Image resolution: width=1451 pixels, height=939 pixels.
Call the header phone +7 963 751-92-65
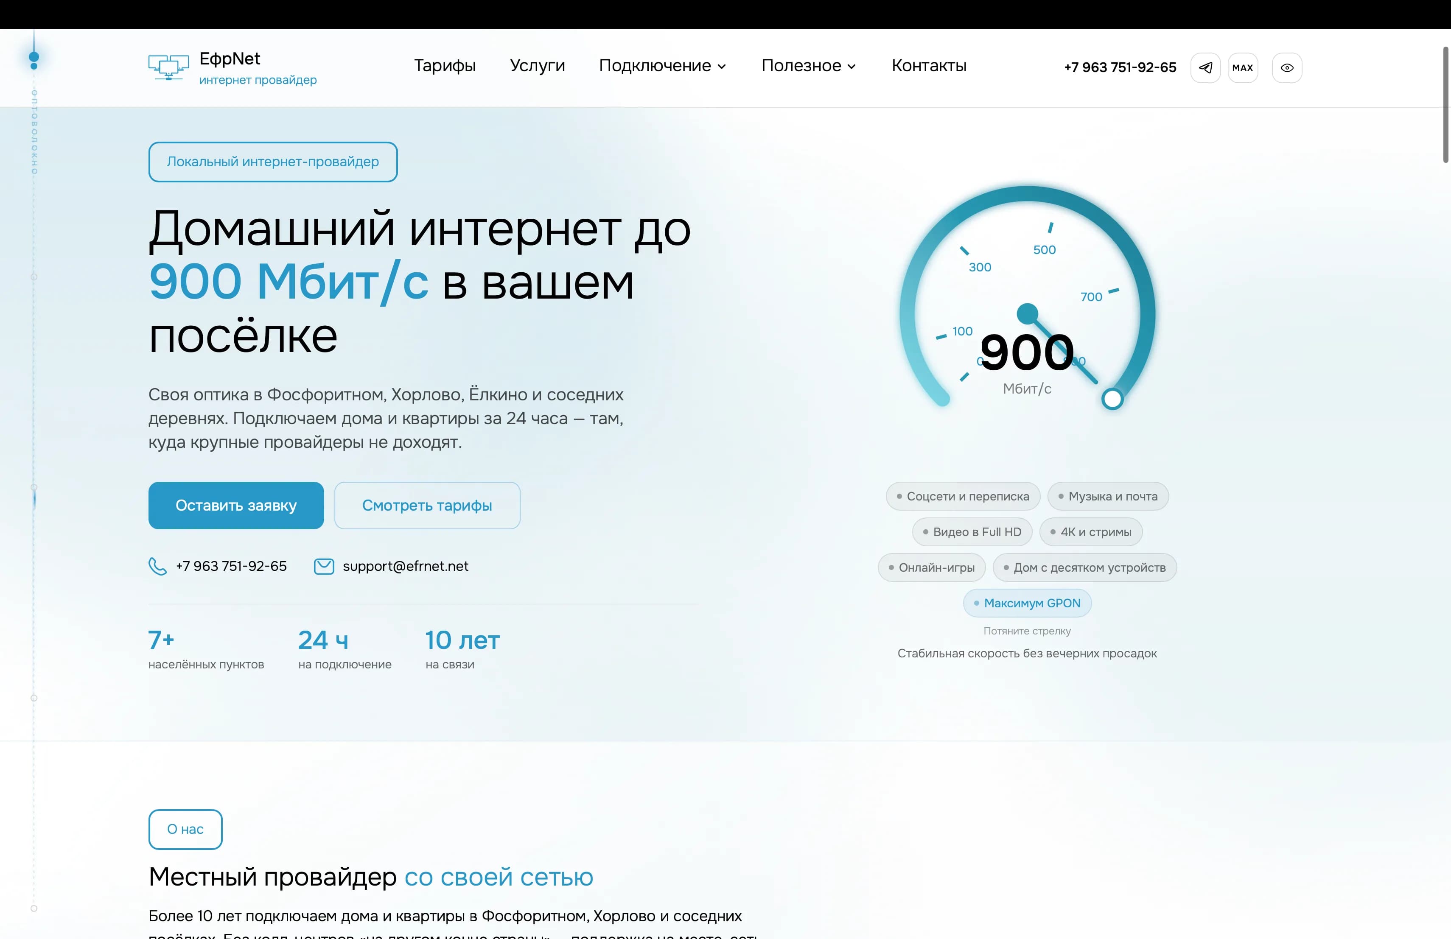point(1120,67)
